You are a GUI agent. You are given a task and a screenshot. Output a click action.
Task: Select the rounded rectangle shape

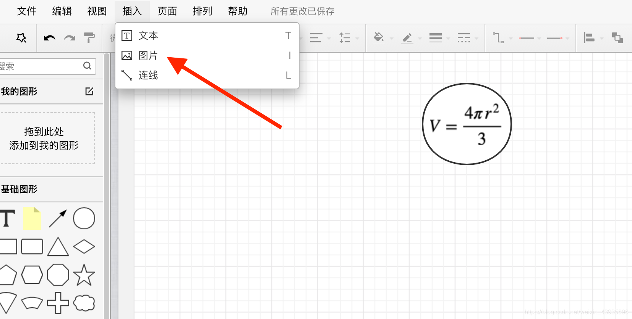(32, 246)
